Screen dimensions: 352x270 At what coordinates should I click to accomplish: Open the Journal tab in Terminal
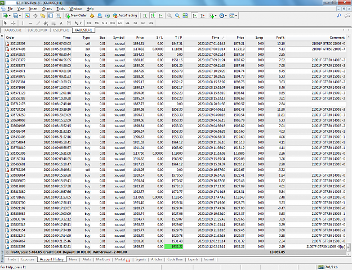(x=209, y=259)
